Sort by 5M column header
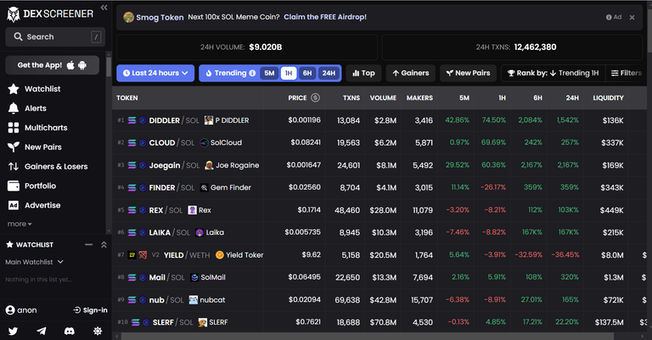 (x=464, y=98)
